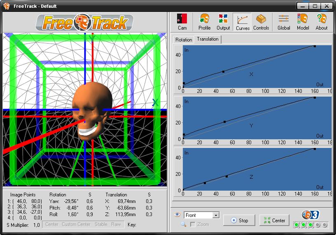Click the Z translation value 113,95mm
336x235 pixels.
[126, 214]
